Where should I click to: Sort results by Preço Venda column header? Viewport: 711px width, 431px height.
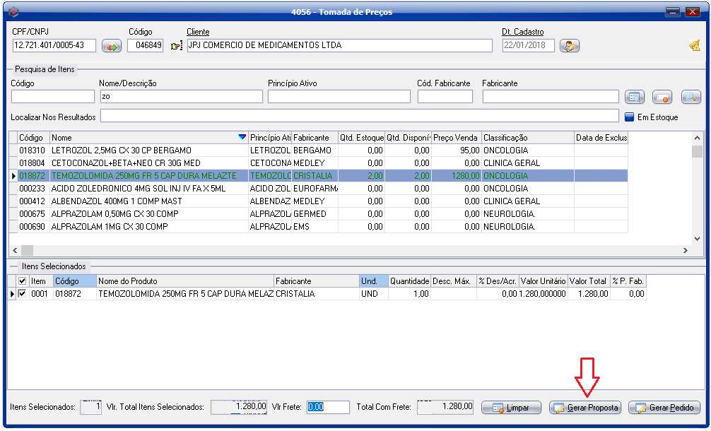[x=456, y=138]
